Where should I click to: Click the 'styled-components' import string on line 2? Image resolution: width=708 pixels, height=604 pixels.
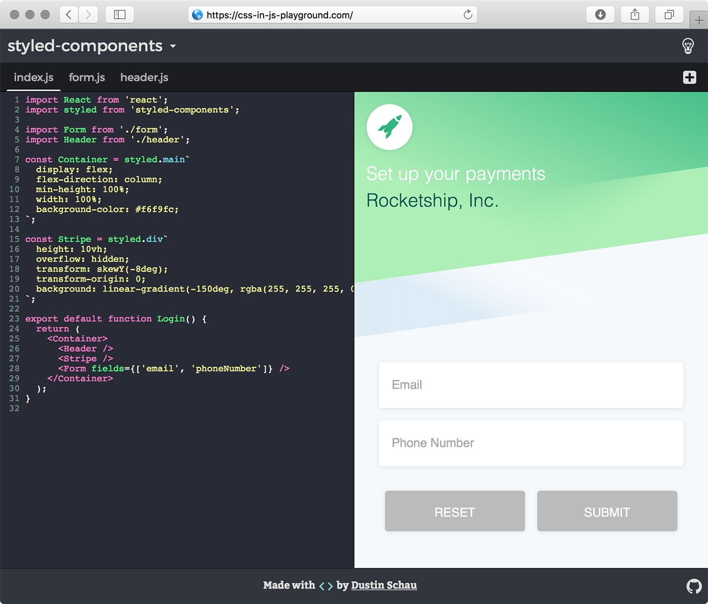click(182, 110)
